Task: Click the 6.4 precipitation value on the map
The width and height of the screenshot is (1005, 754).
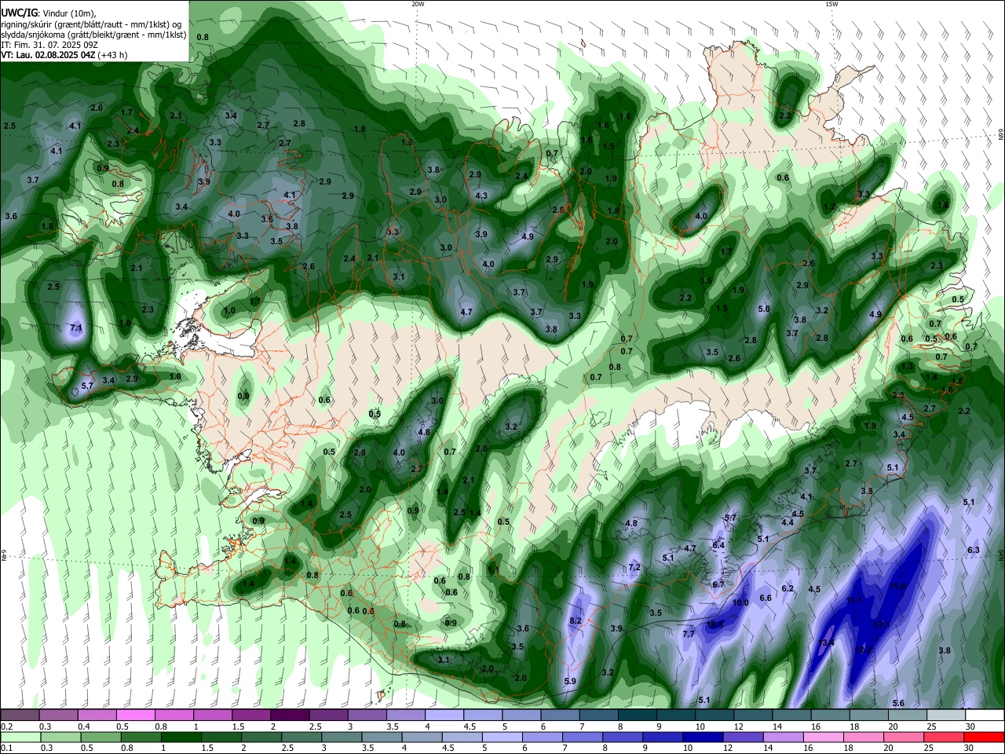Action: pos(718,545)
